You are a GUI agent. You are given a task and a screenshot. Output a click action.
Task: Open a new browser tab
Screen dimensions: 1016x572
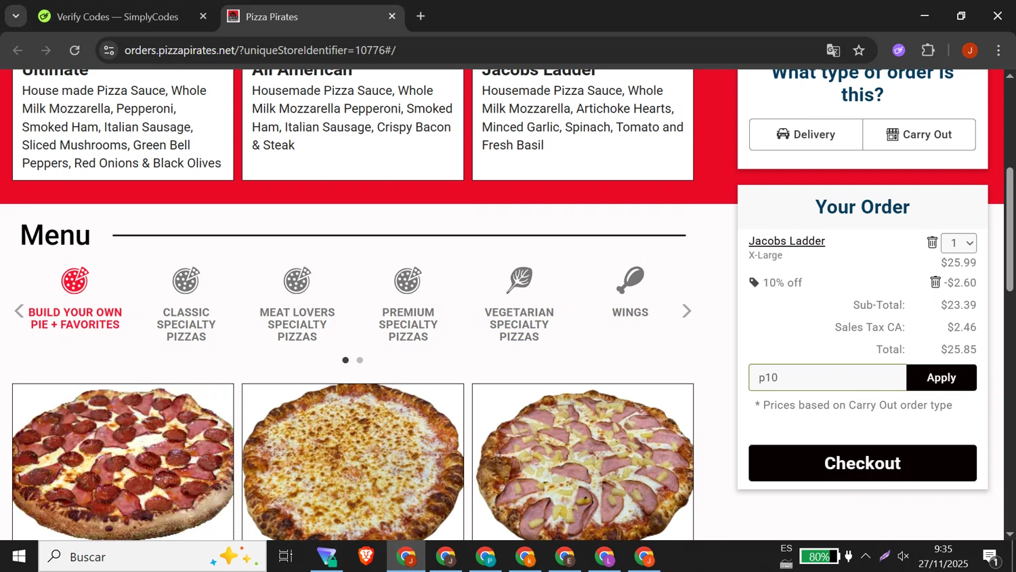click(421, 16)
